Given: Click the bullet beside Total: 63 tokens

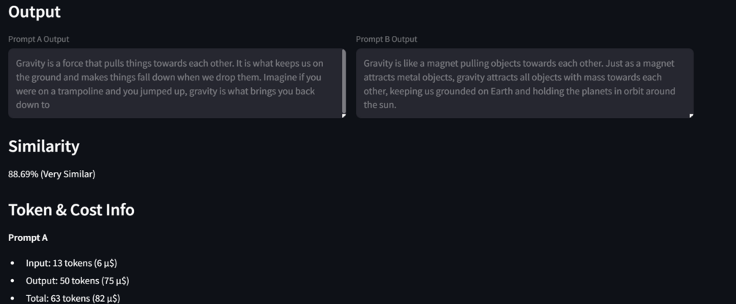Looking at the screenshot, I should 12,298.
